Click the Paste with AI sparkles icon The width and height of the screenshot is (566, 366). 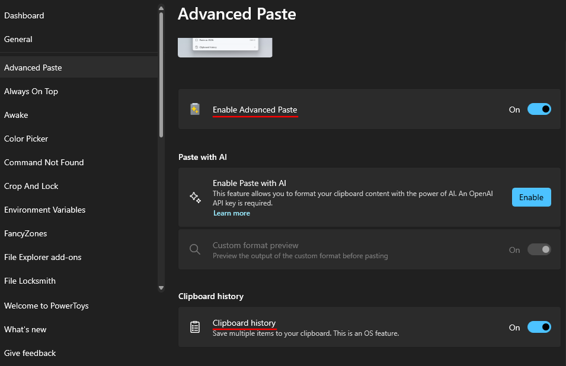(x=195, y=197)
